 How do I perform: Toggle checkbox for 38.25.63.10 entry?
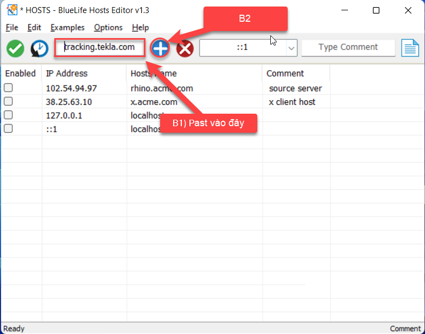click(x=9, y=102)
